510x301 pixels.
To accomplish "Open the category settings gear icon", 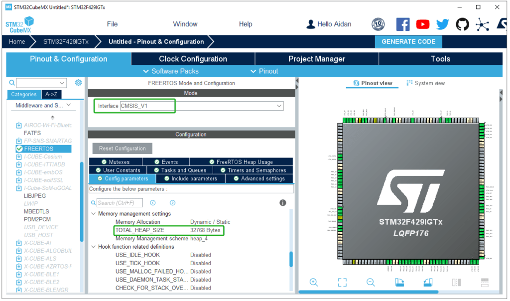I will tap(78, 83).
